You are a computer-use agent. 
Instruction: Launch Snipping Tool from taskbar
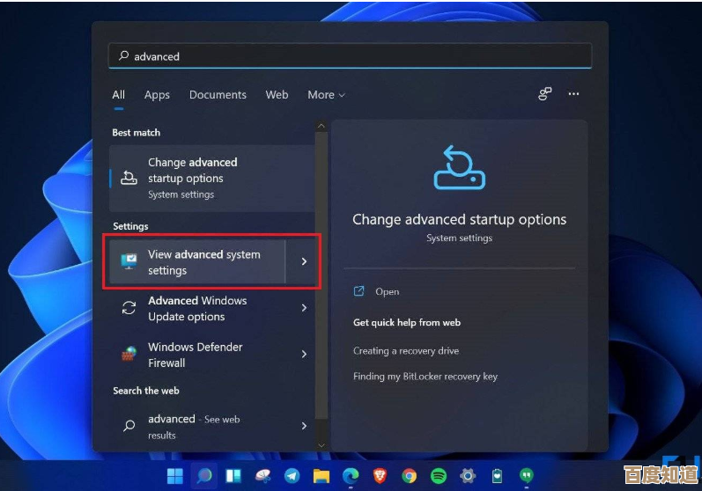(x=262, y=476)
